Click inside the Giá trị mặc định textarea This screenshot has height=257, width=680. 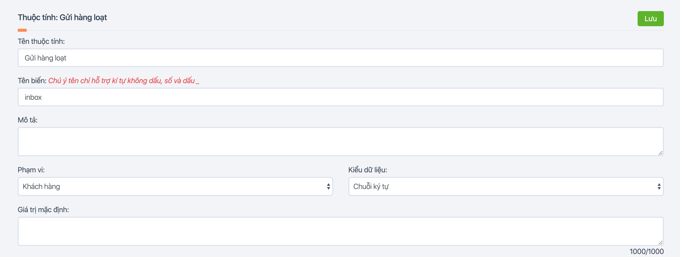click(x=341, y=231)
